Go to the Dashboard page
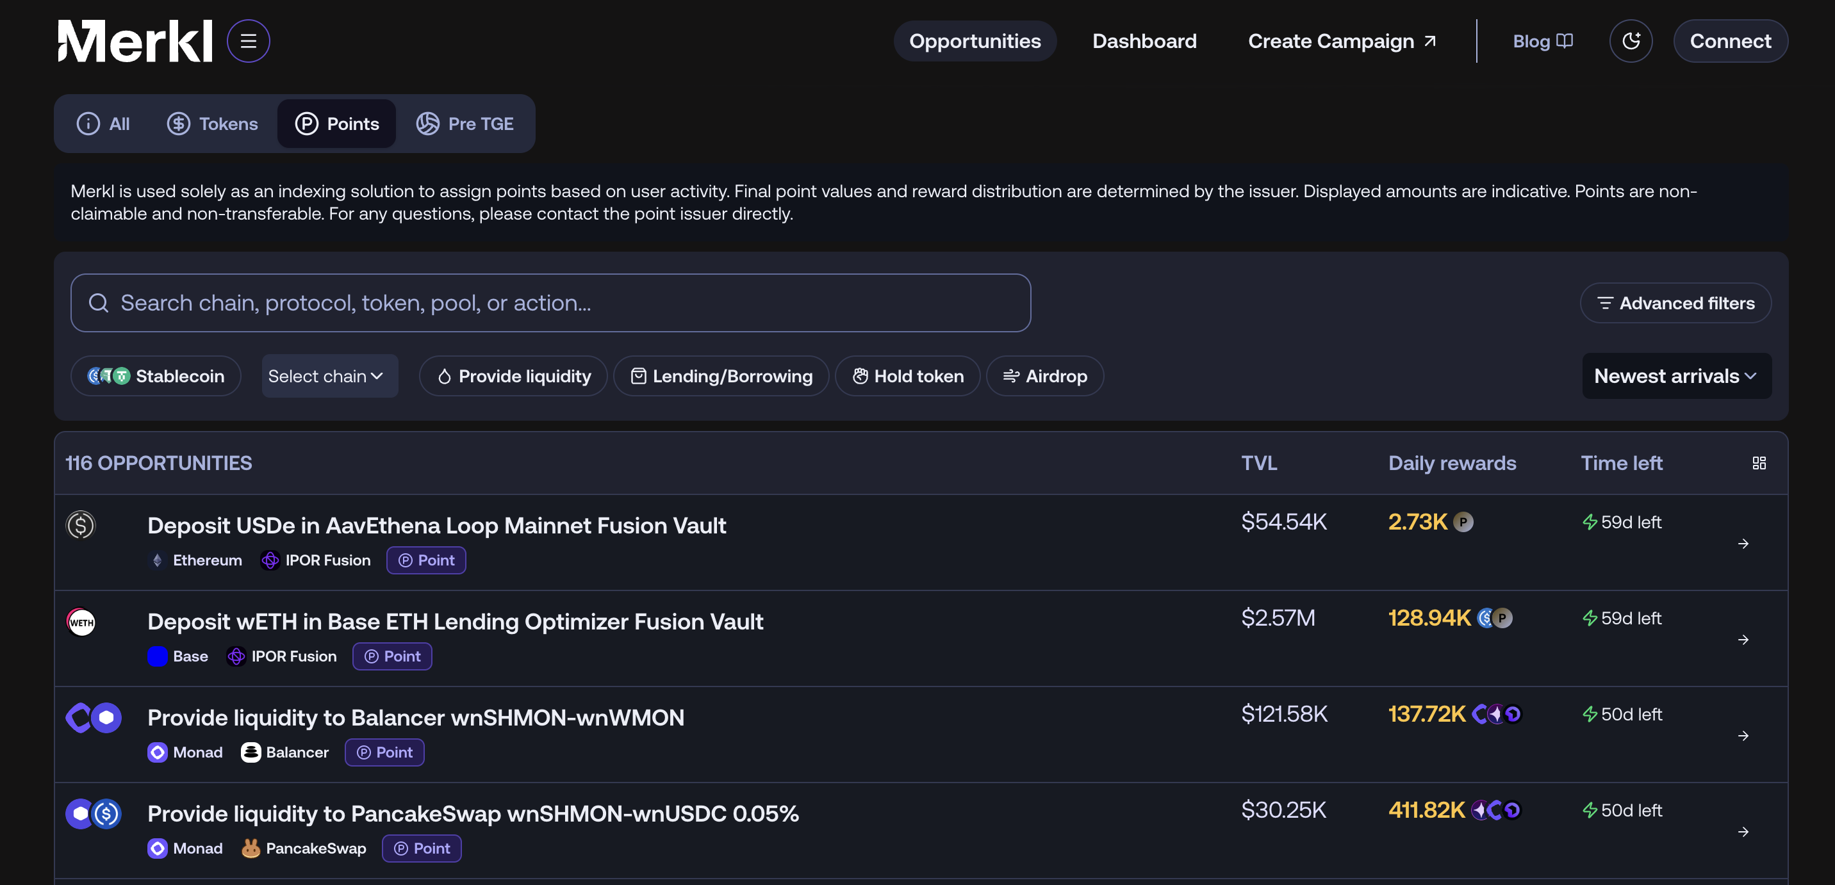Screen dimensions: 1835x885 (1144, 41)
